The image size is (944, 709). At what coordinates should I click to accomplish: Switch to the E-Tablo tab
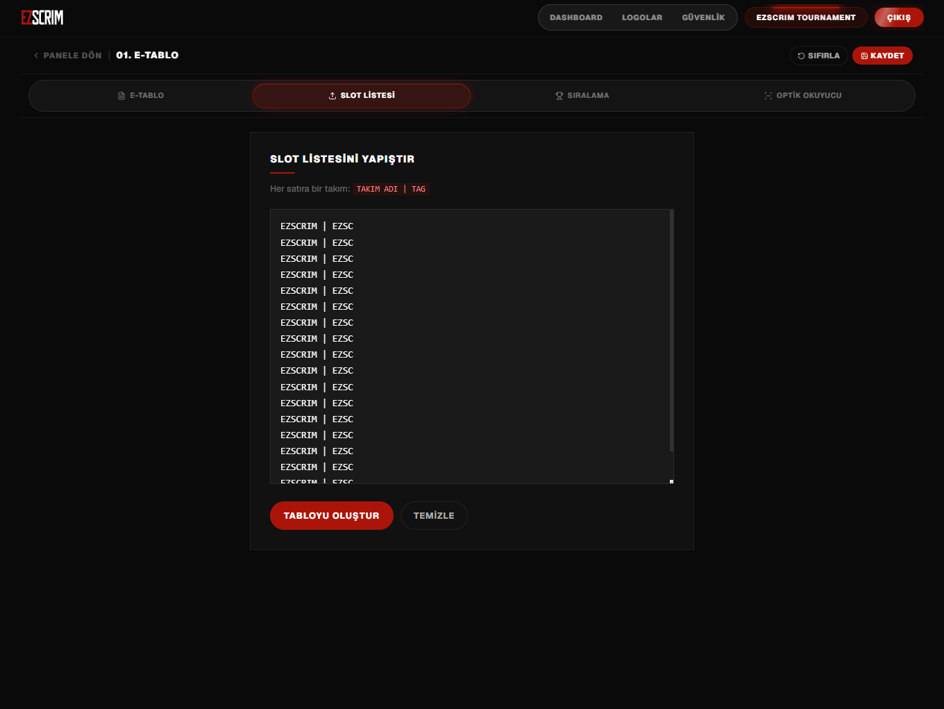pyautogui.click(x=141, y=96)
